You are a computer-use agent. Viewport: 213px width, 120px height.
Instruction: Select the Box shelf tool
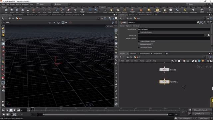(x=6, y=10)
